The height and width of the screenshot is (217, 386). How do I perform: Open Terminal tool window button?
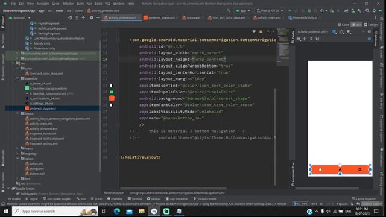pyautogui.click(x=135, y=199)
